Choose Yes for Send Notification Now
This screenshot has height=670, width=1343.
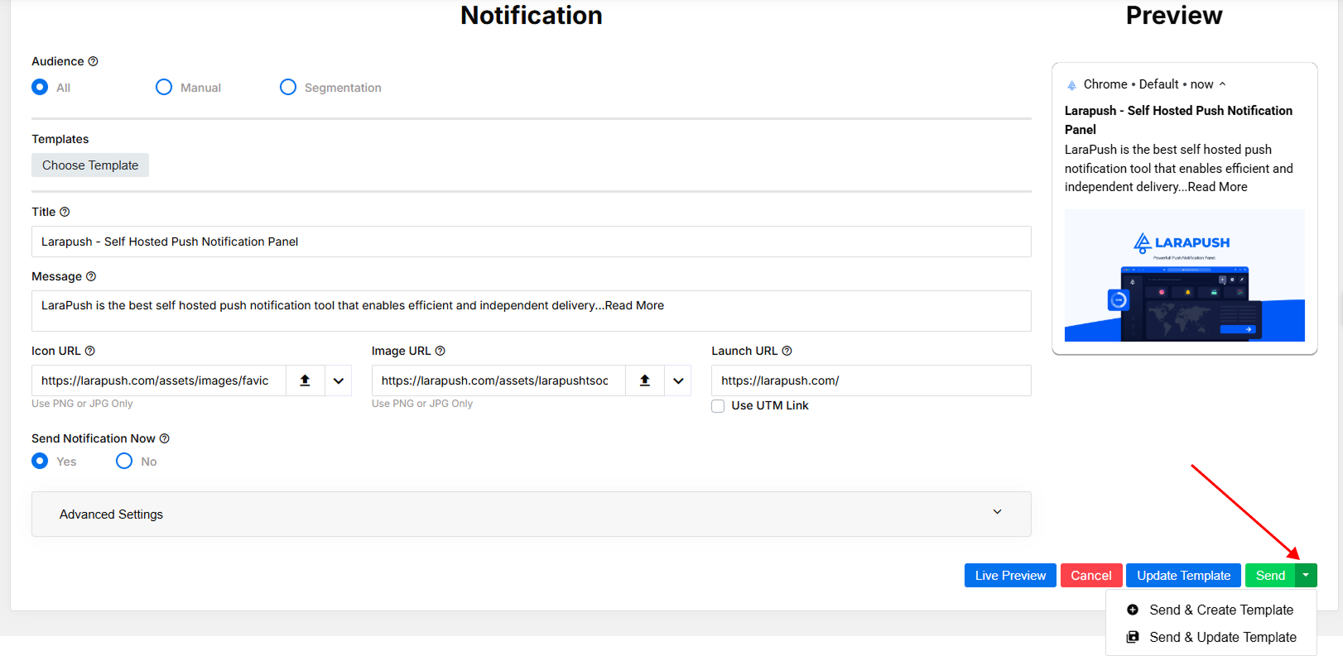40,461
